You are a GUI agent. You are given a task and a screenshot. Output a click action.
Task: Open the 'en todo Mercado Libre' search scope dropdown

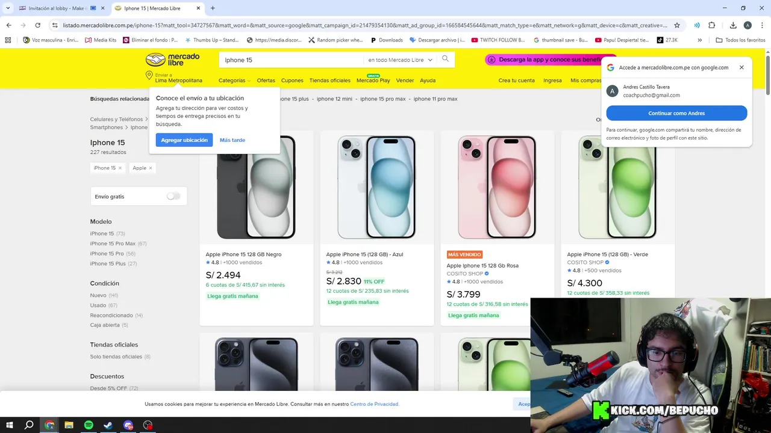[400, 60]
